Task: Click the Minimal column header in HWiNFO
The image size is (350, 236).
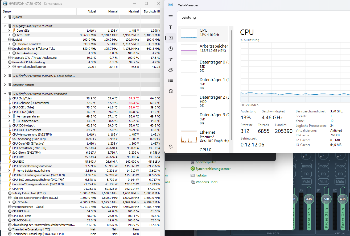Action: [108, 11]
